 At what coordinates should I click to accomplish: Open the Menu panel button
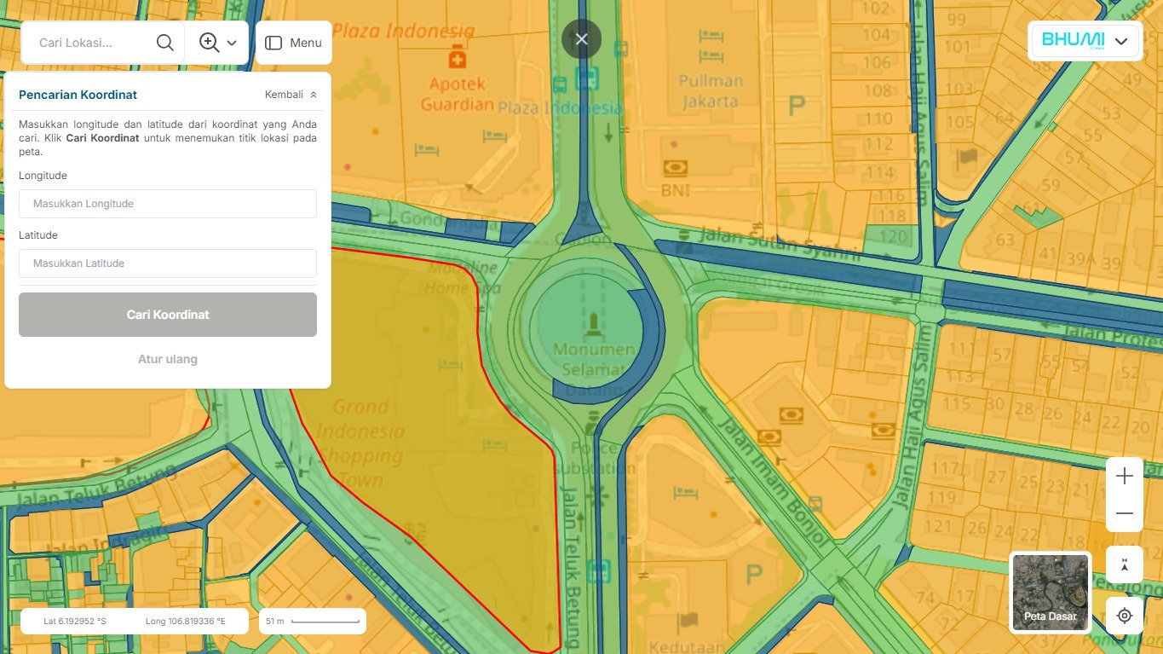(x=293, y=43)
